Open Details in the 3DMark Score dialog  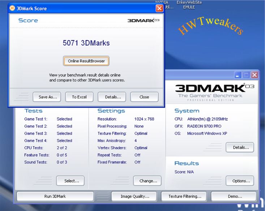tap(112, 97)
